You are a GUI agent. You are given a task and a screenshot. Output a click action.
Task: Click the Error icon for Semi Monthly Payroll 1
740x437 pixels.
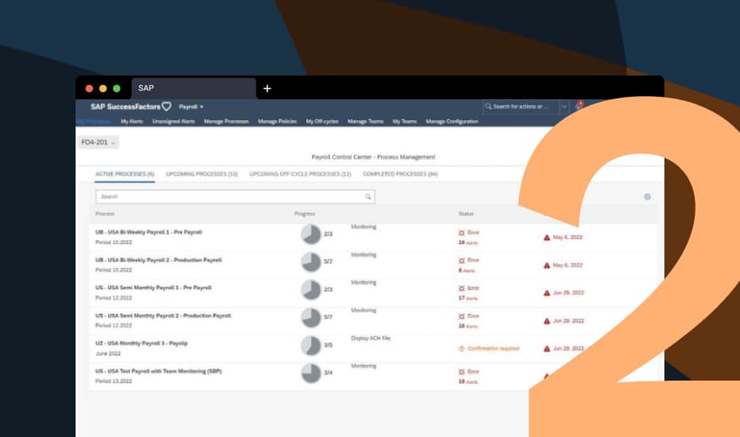(x=462, y=288)
